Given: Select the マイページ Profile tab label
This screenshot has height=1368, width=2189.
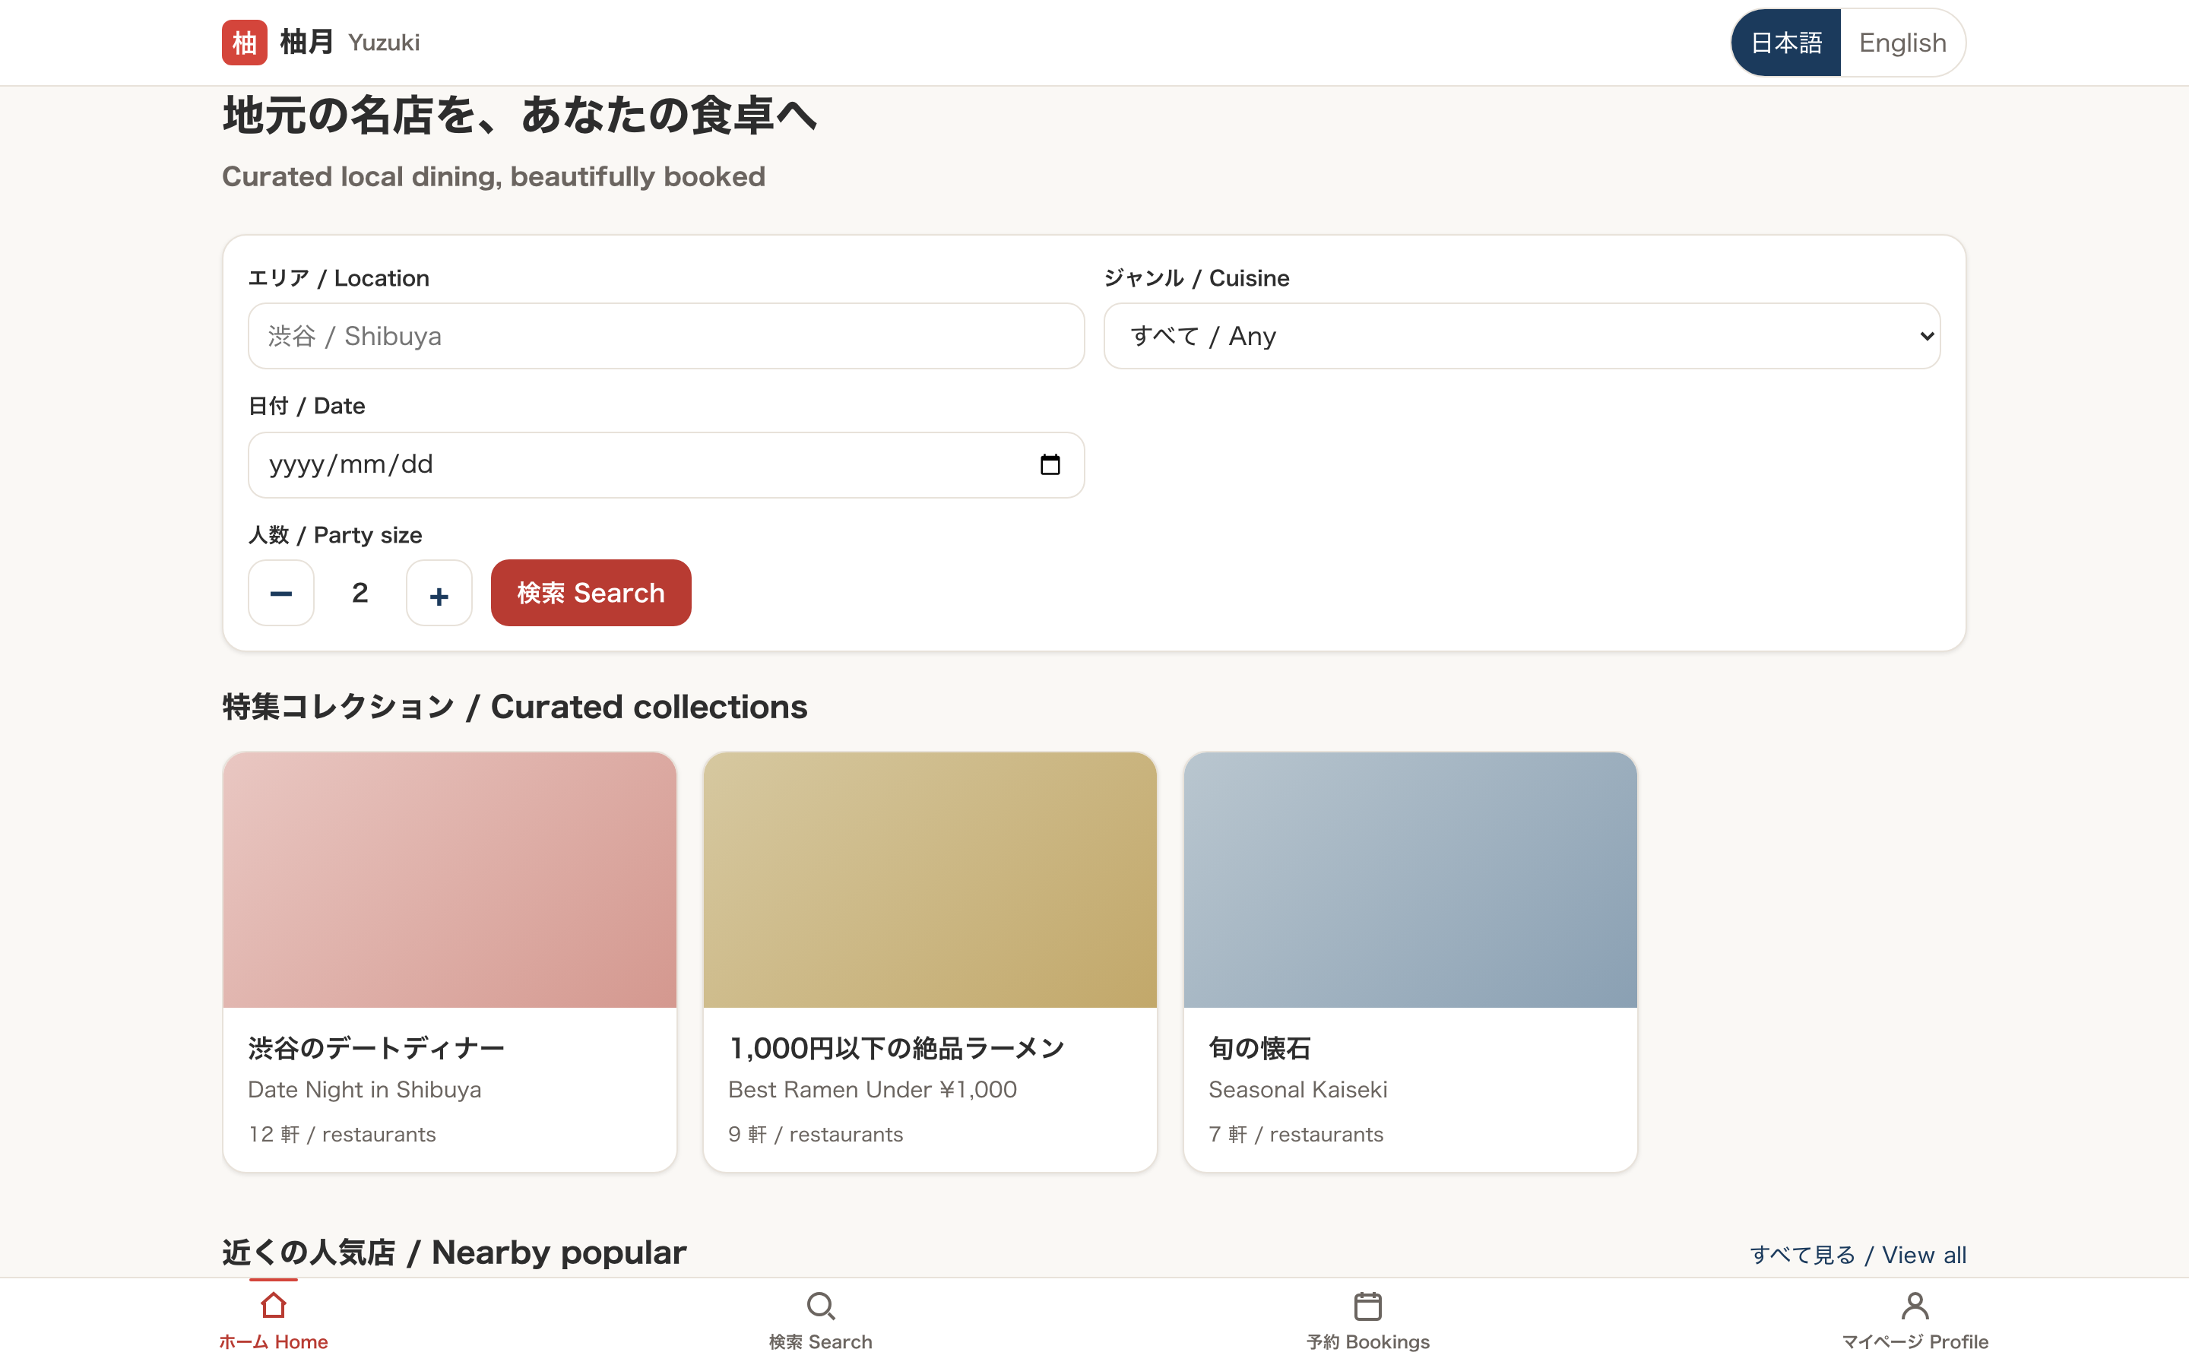Looking at the screenshot, I should (1915, 1341).
